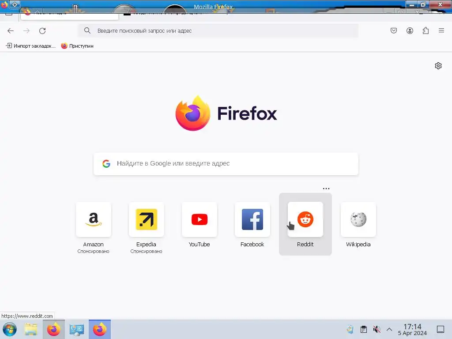
Task: Click the forward navigation arrow
Action: 26,31
